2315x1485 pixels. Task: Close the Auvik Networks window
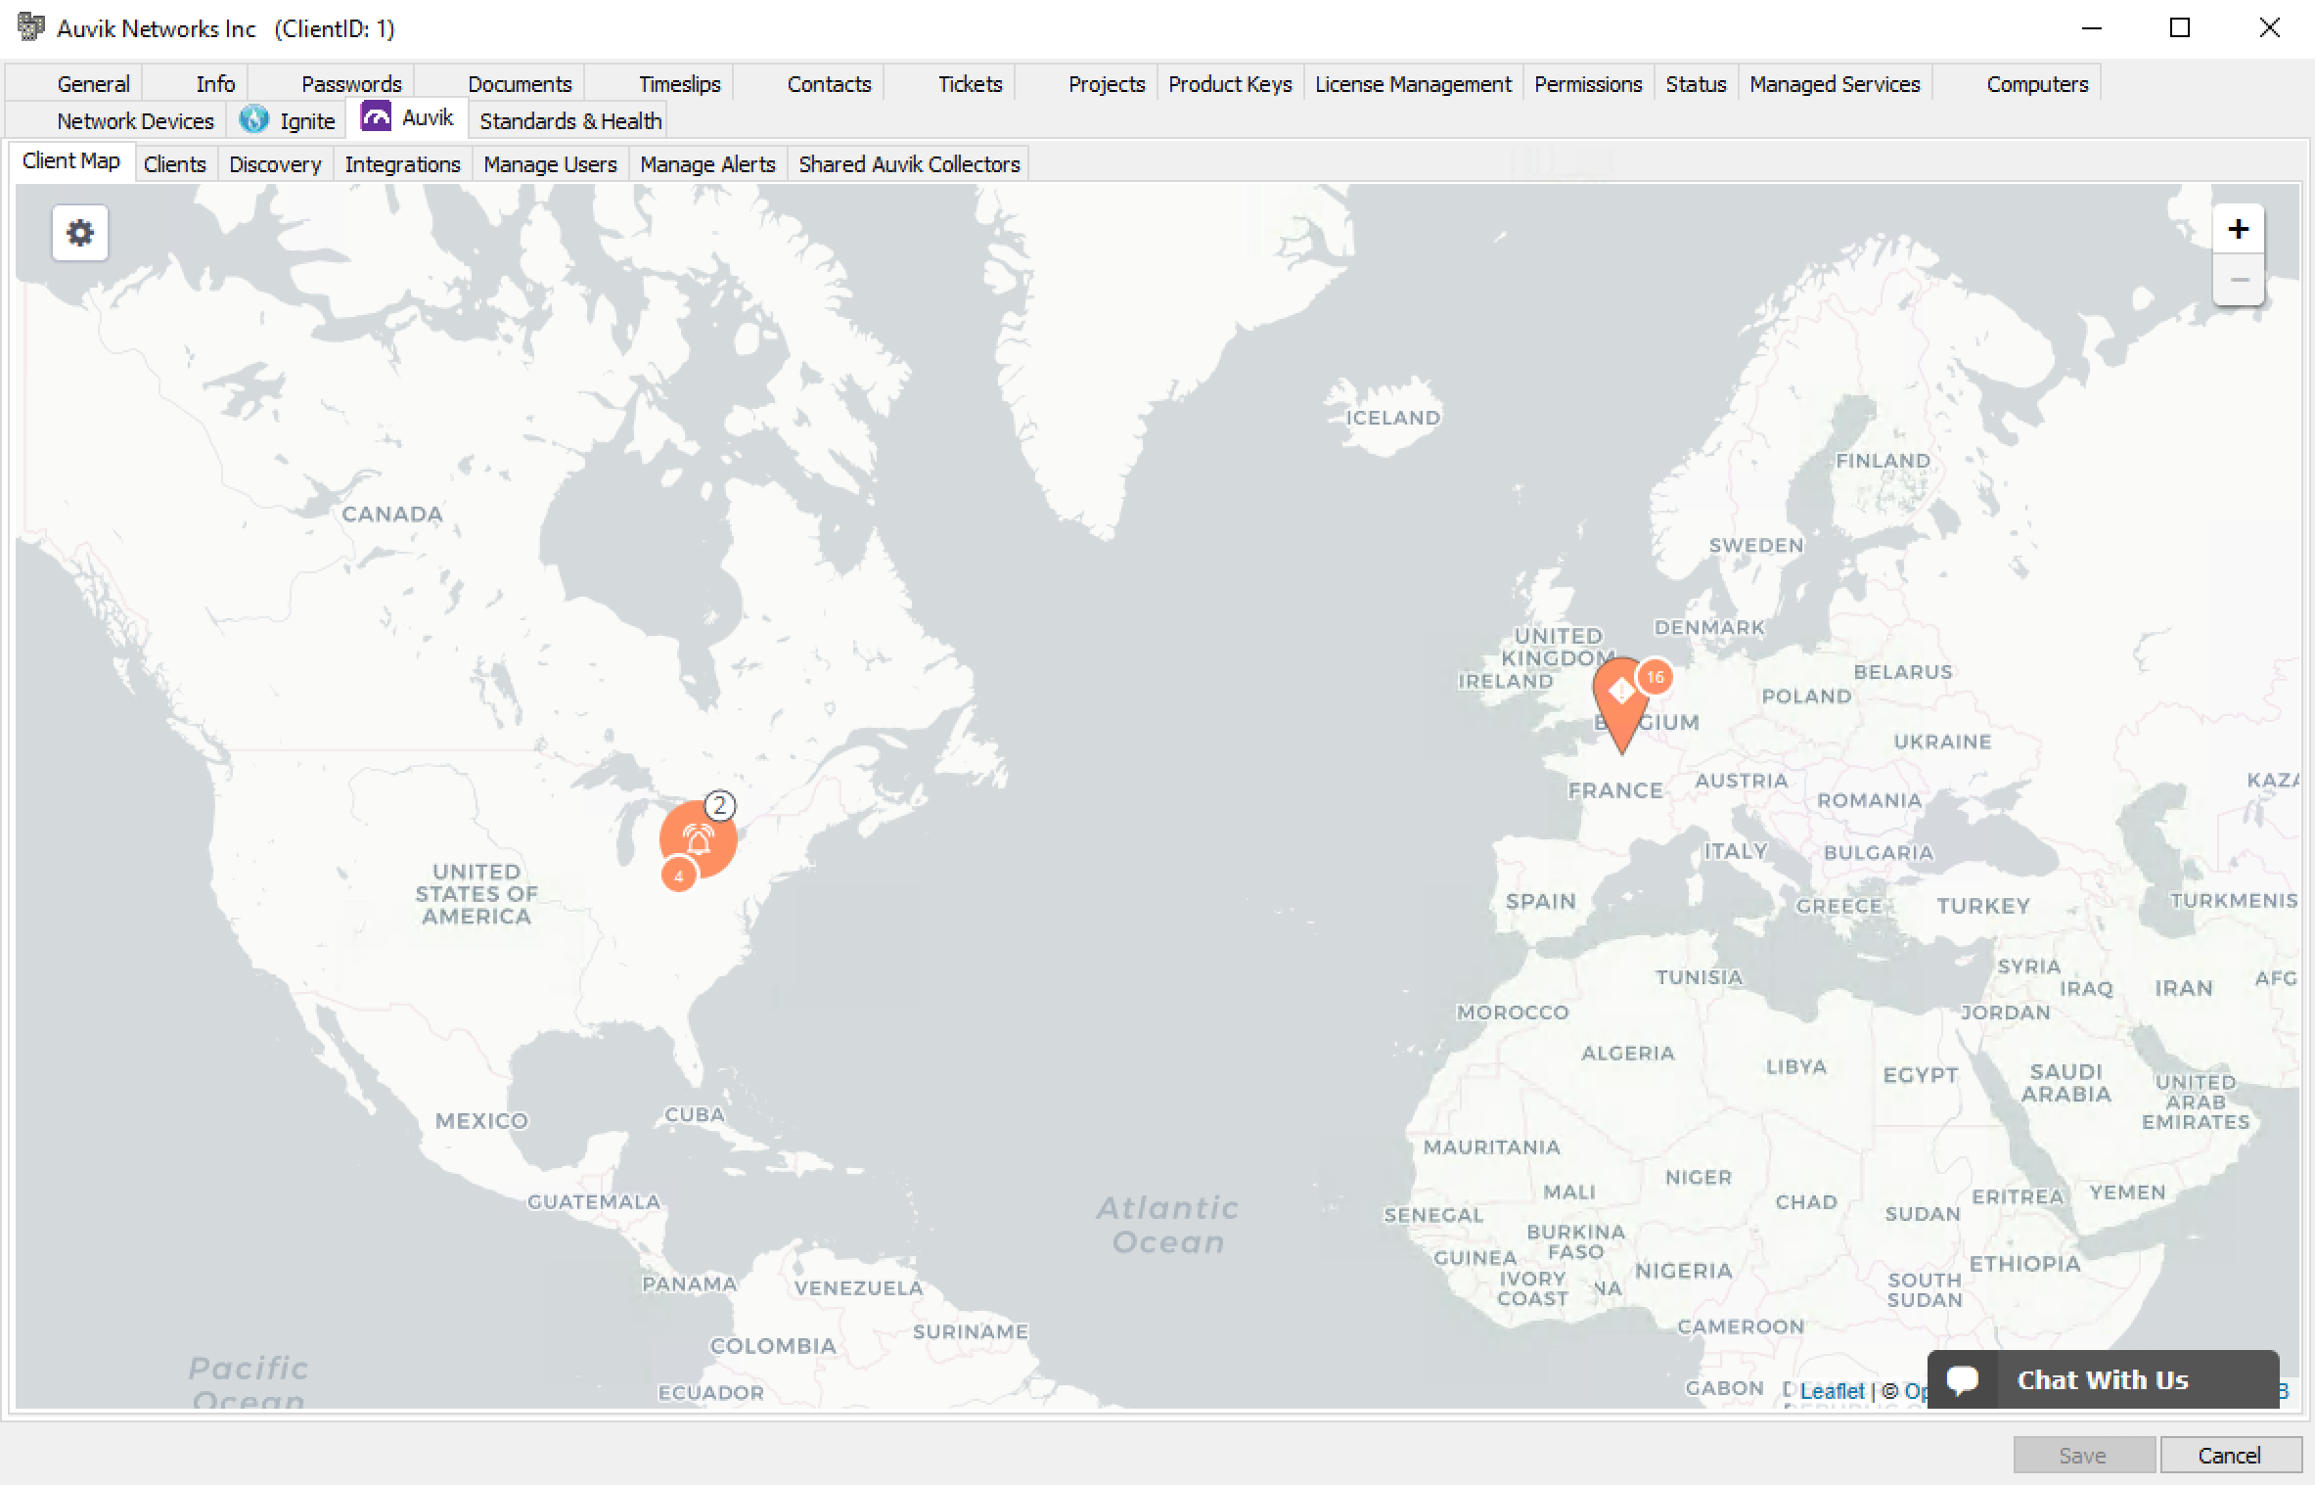2270,28
